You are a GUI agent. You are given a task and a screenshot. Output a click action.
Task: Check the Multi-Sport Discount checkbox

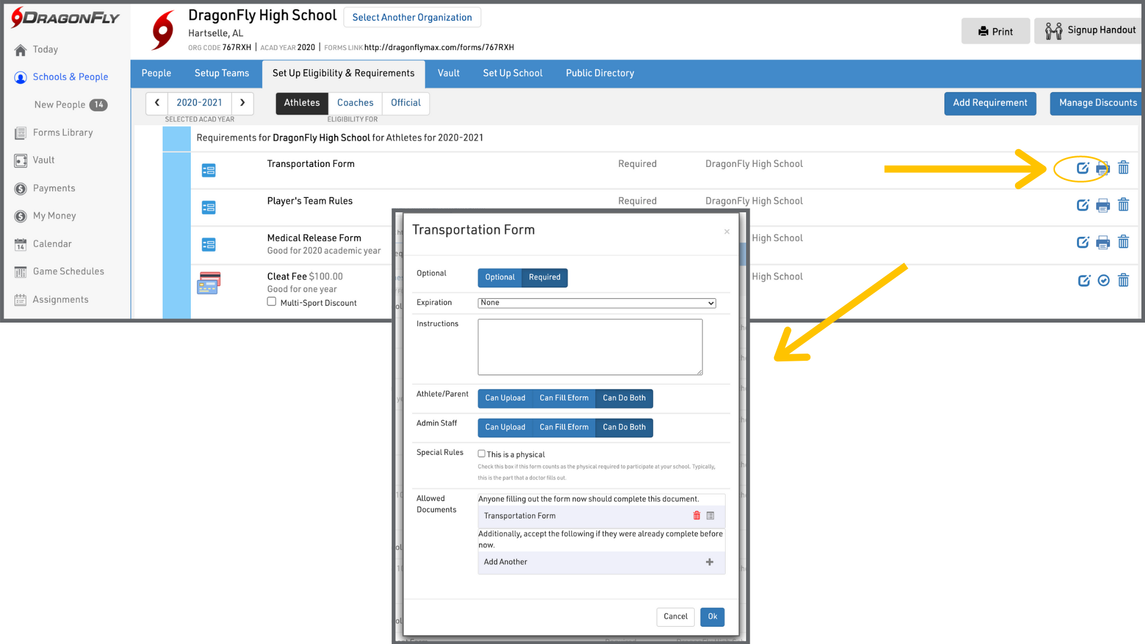coord(271,302)
